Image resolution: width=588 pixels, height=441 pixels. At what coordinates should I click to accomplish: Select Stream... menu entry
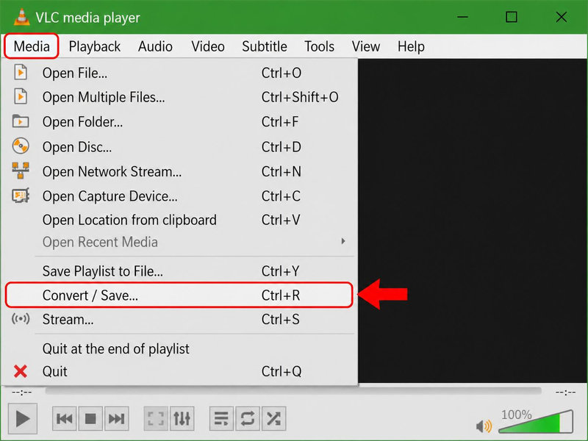(x=179, y=320)
